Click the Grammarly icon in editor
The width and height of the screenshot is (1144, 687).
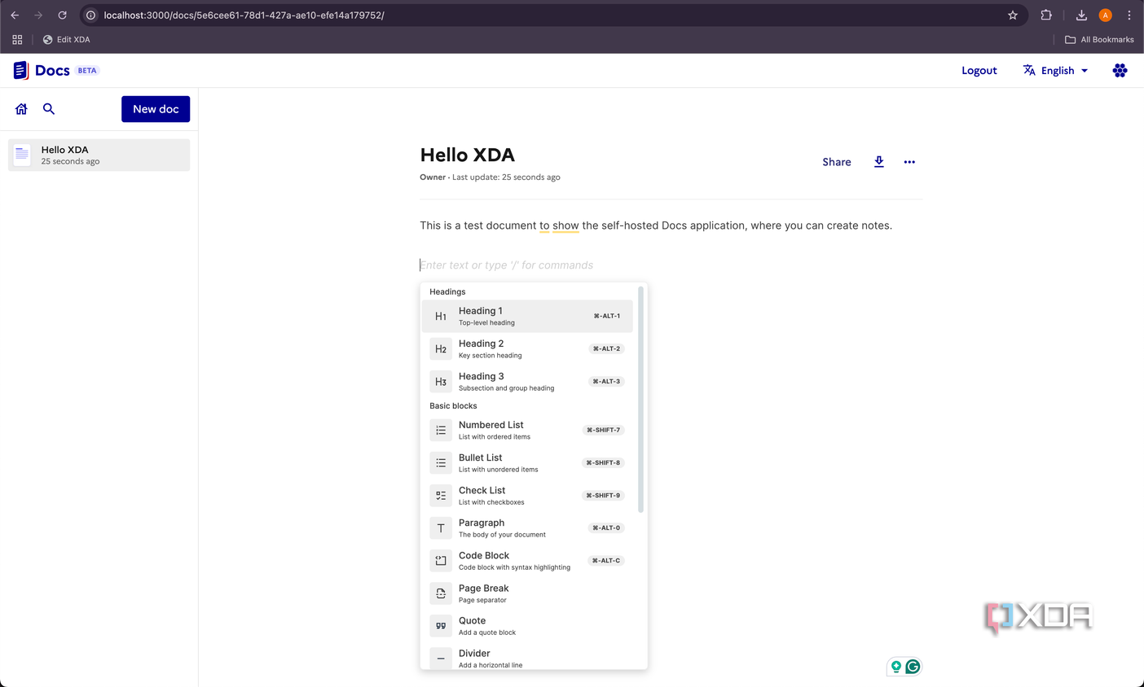tap(913, 667)
